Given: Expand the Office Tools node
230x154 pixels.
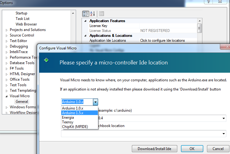Looking at the screenshot, I should 6,80.
